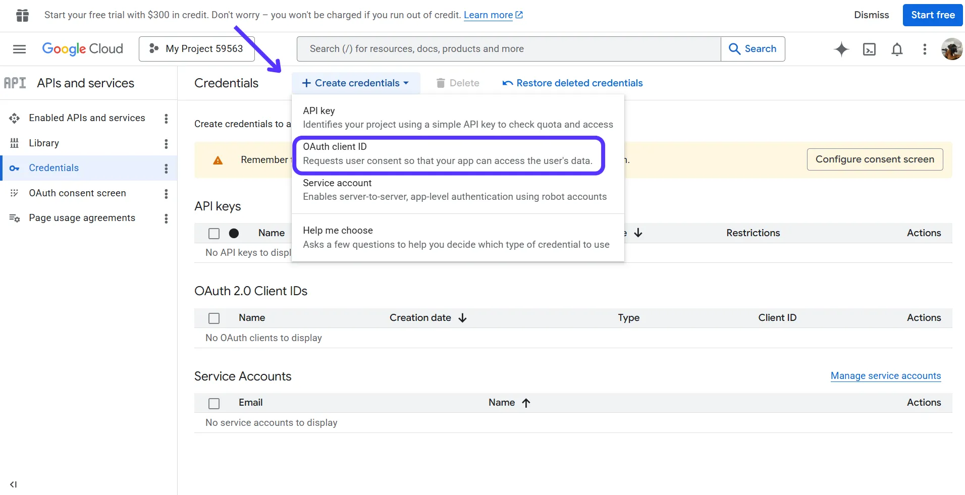The height and width of the screenshot is (495, 965).
Task: Click the Start free button
Action: (x=933, y=15)
